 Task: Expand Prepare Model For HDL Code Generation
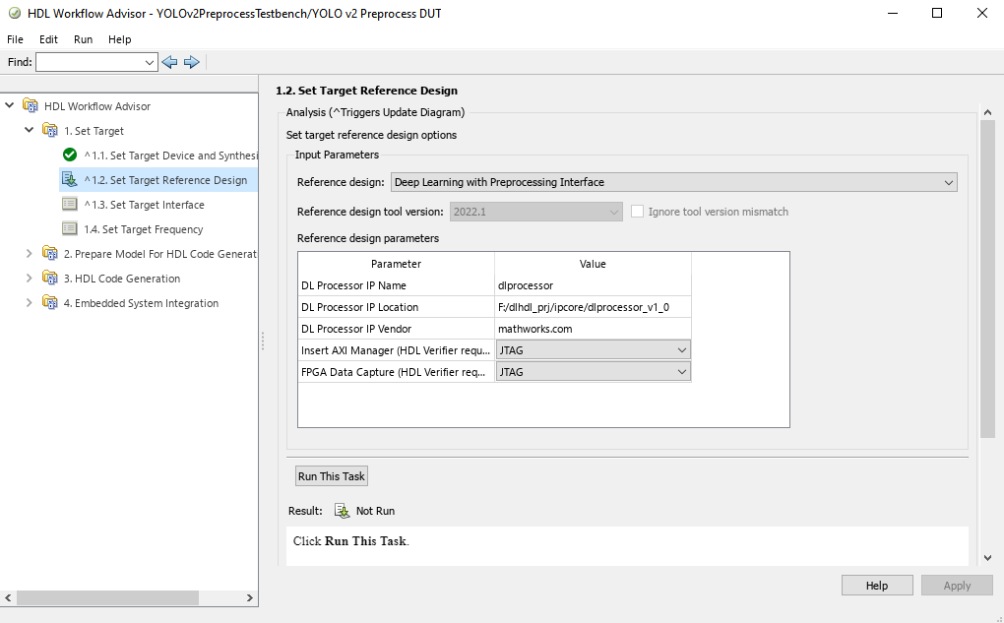(30, 254)
